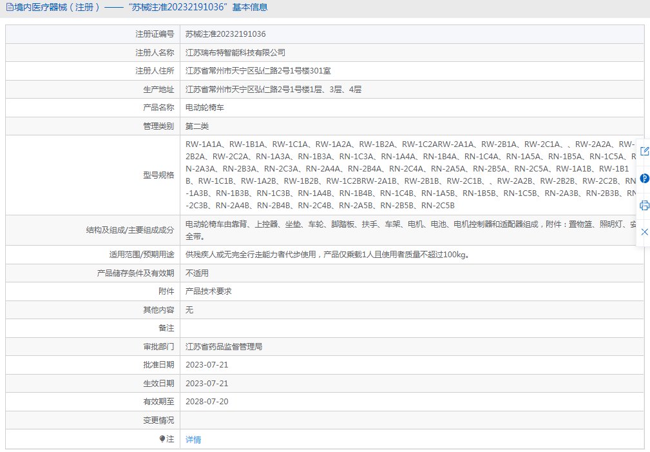Click the storage conditions value 不适用

click(x=197, y=273)
